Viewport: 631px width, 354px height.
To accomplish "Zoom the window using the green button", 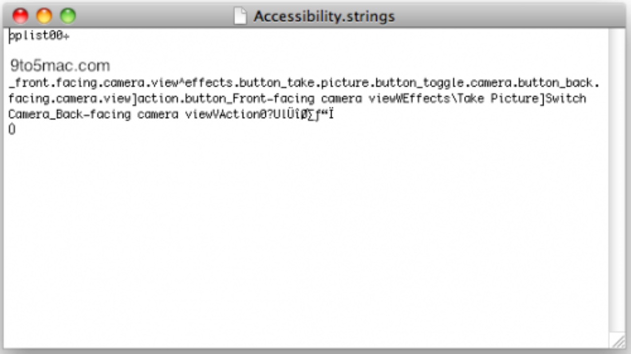I will pyautogui.click(x=68, y=16).
